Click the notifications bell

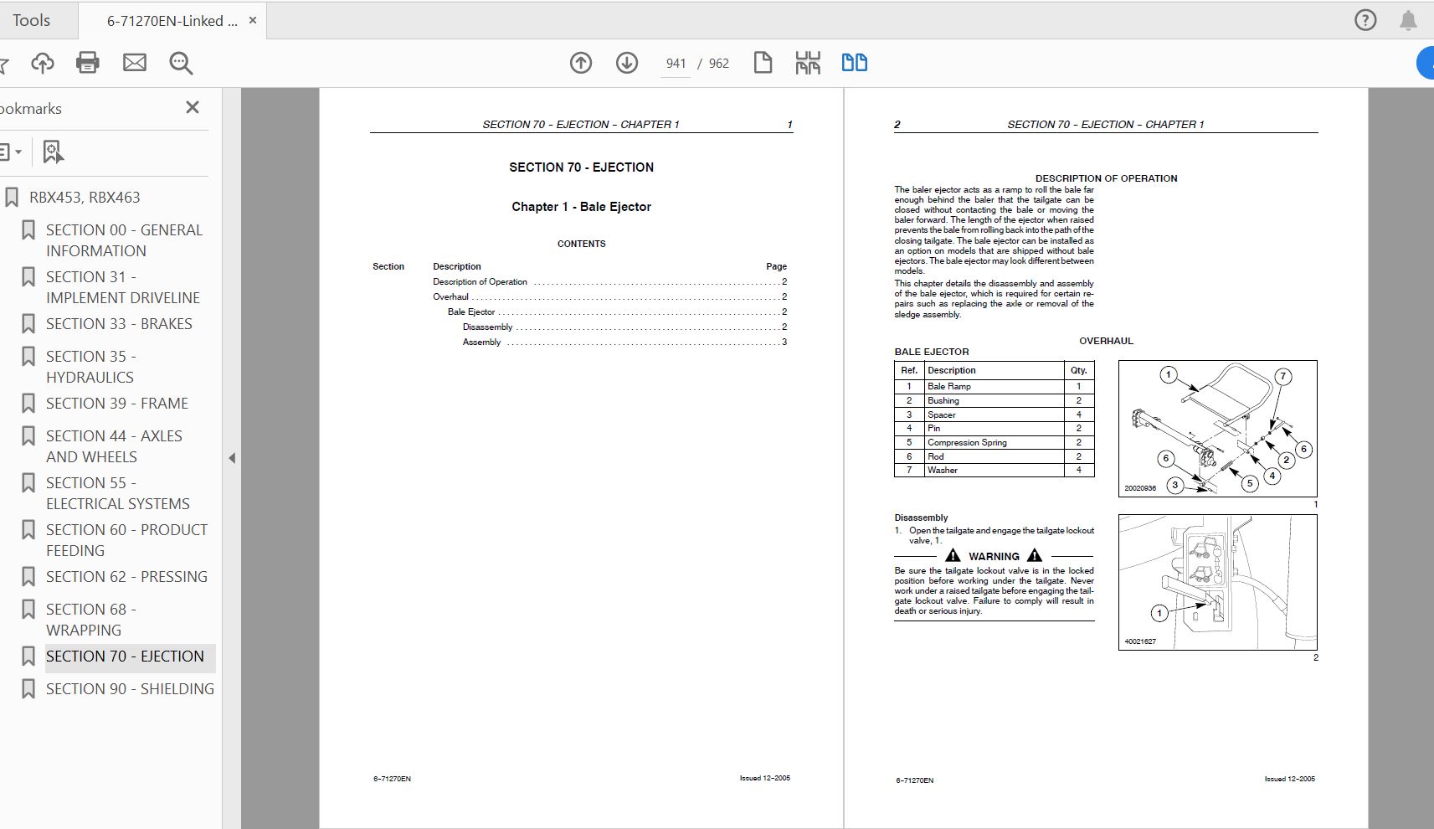point(1410,19)
